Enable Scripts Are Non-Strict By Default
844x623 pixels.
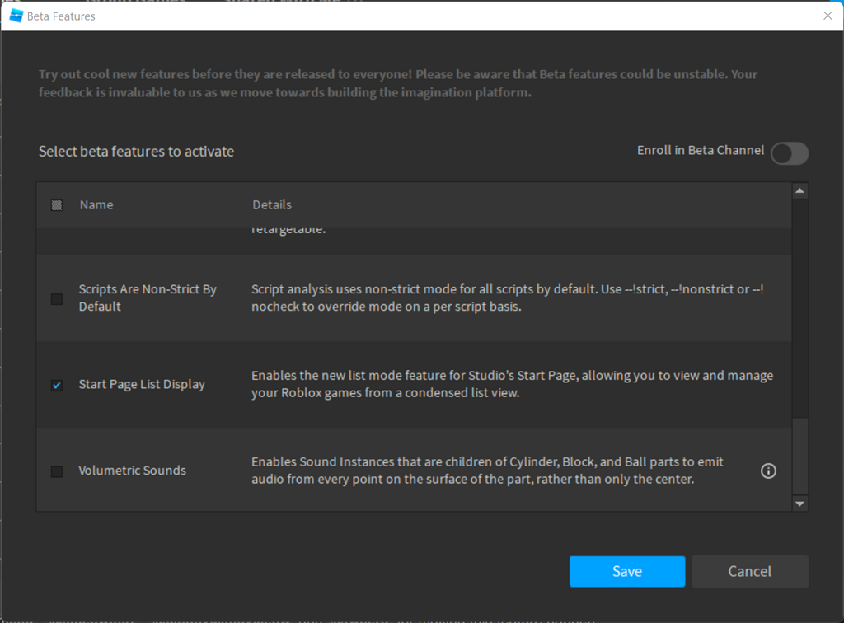(x=56, y=298)
